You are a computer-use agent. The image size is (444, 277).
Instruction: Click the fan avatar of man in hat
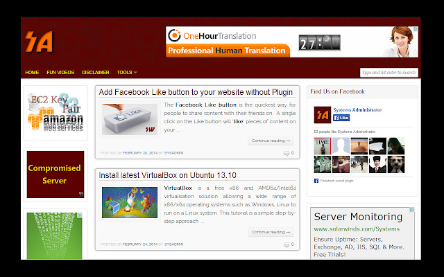(x=377, y=164)
